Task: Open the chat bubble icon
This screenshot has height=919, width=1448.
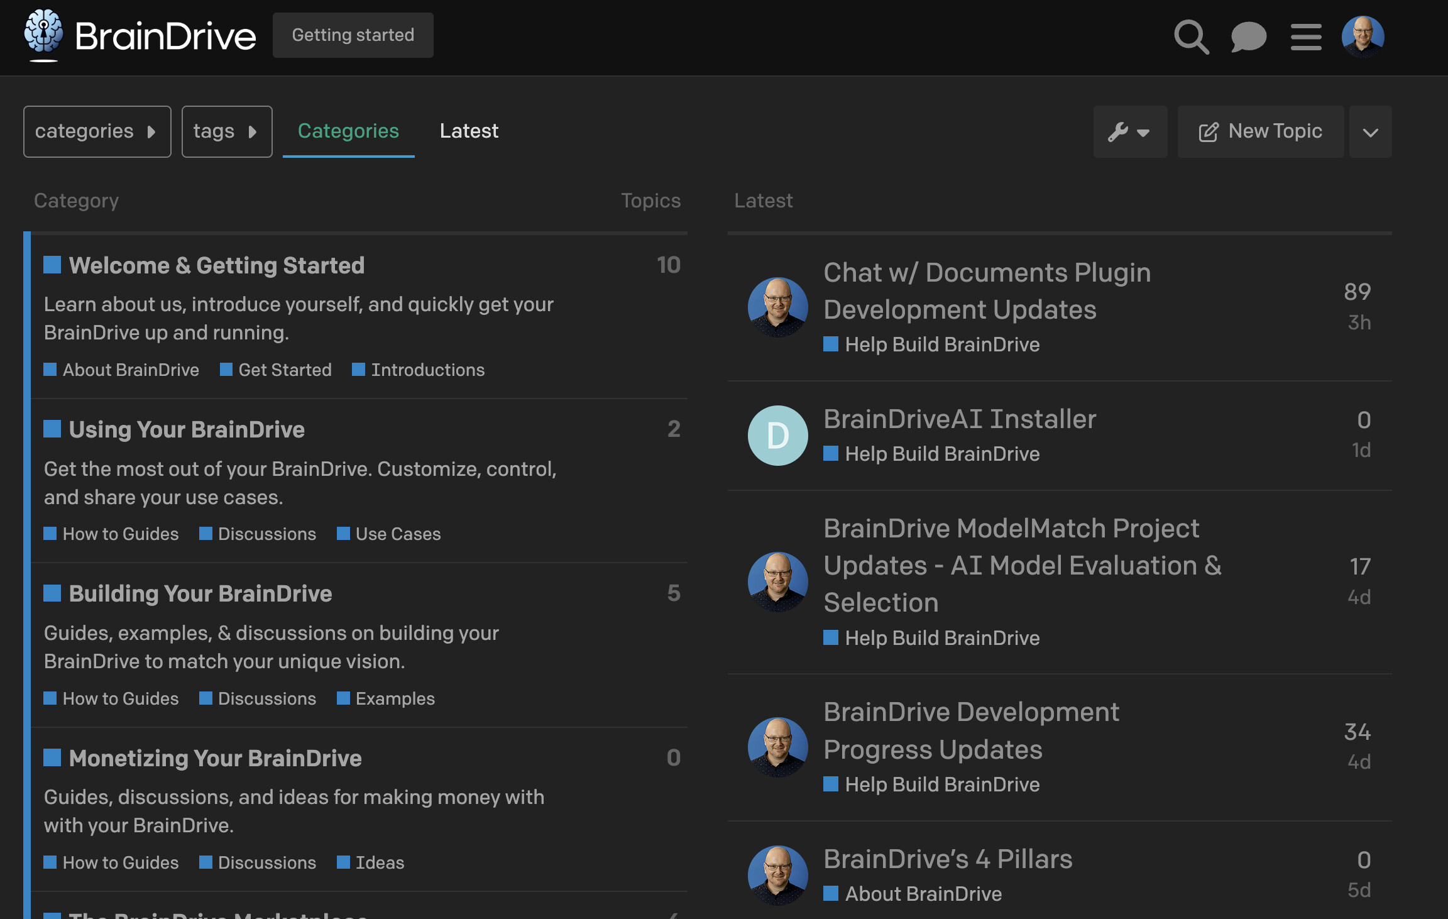Action: pos(1248,36)
